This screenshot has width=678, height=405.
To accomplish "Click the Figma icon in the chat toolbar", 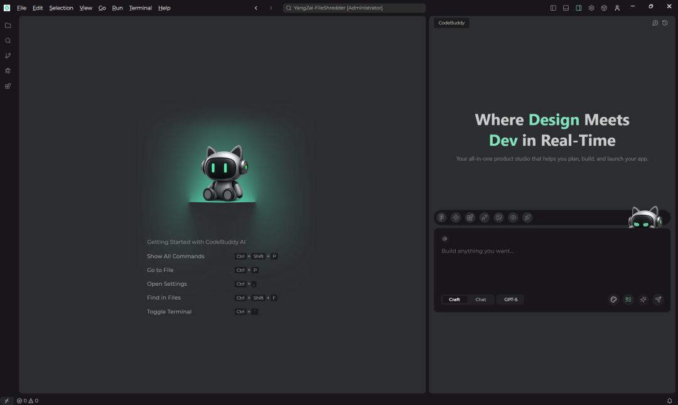I will [x=441, y=218].
